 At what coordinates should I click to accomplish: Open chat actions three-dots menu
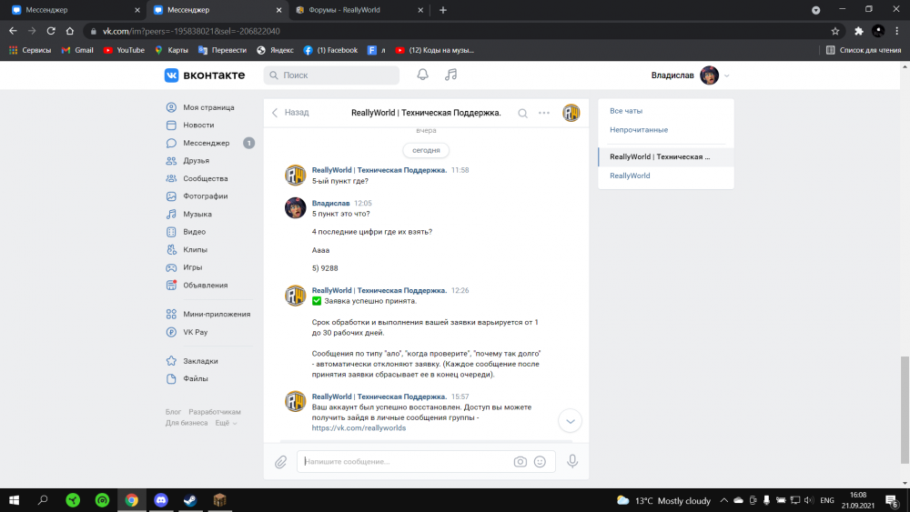pyautogui.click(x=544, y=113)
